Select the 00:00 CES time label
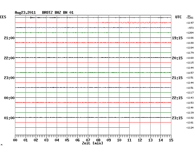 click(x=9, y=98)
